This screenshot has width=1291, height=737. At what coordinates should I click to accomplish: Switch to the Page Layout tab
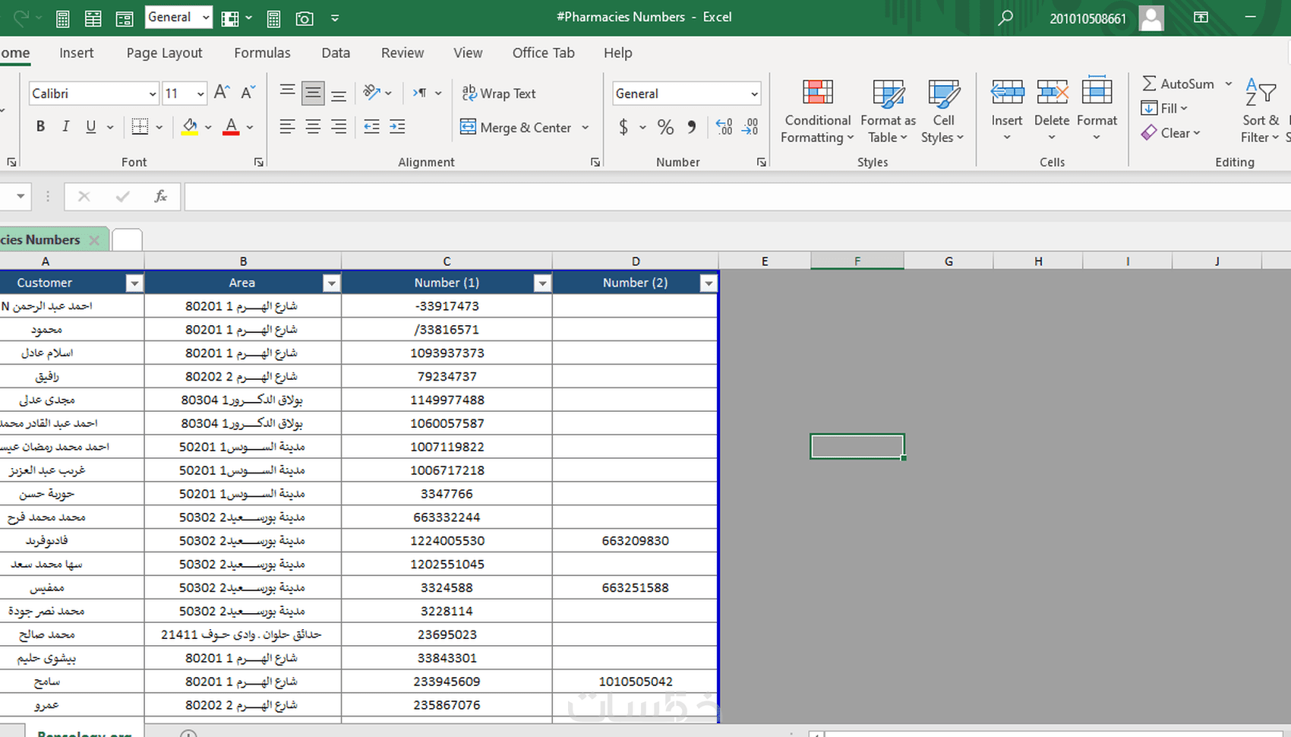pos(164,52)
